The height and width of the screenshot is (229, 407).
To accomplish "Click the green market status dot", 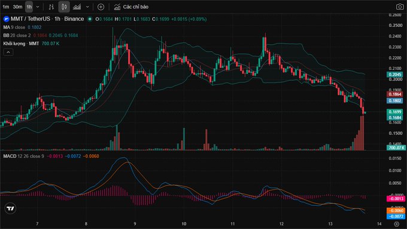I will 90,19.
